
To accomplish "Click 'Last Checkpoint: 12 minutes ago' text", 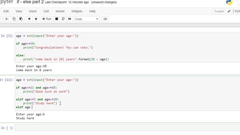I will coord(67,2).
